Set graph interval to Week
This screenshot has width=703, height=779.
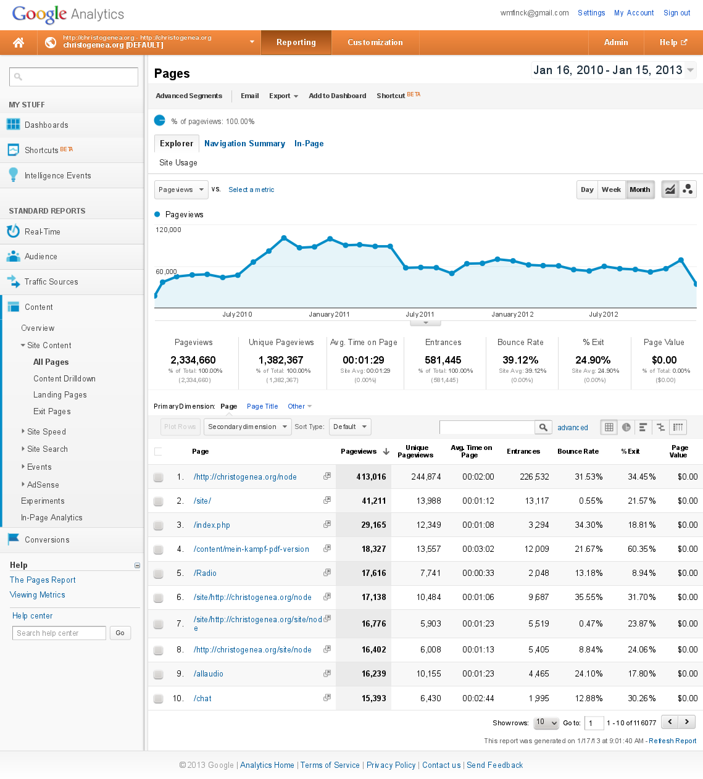point(611,190)
